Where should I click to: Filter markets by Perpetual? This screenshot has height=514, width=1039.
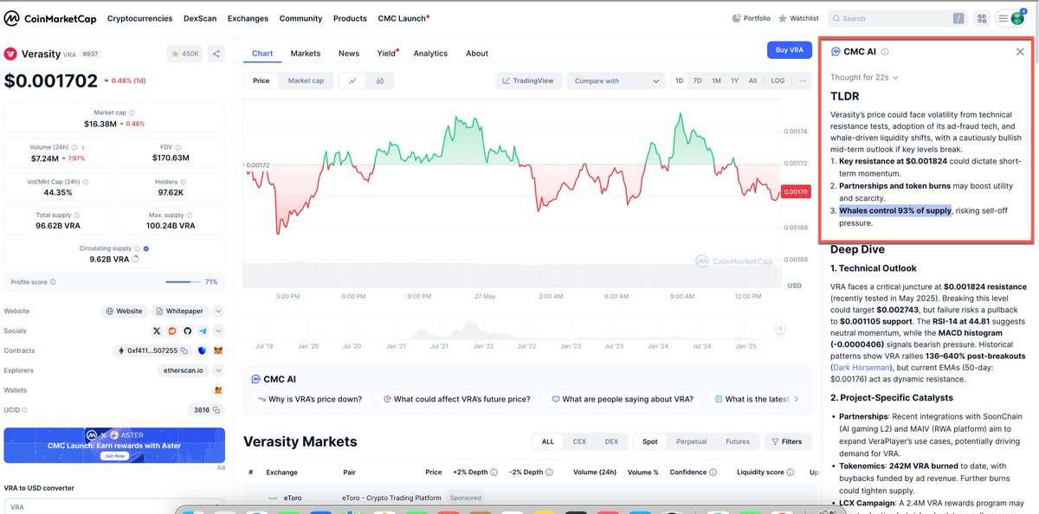[691, 441]
